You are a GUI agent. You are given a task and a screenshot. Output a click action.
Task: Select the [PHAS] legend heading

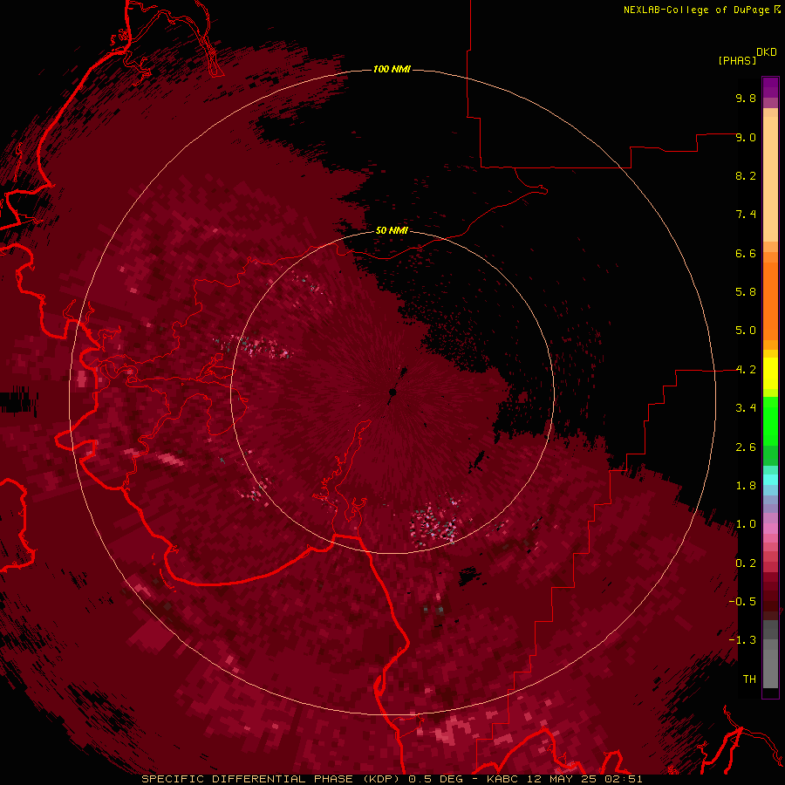[737, 60]
